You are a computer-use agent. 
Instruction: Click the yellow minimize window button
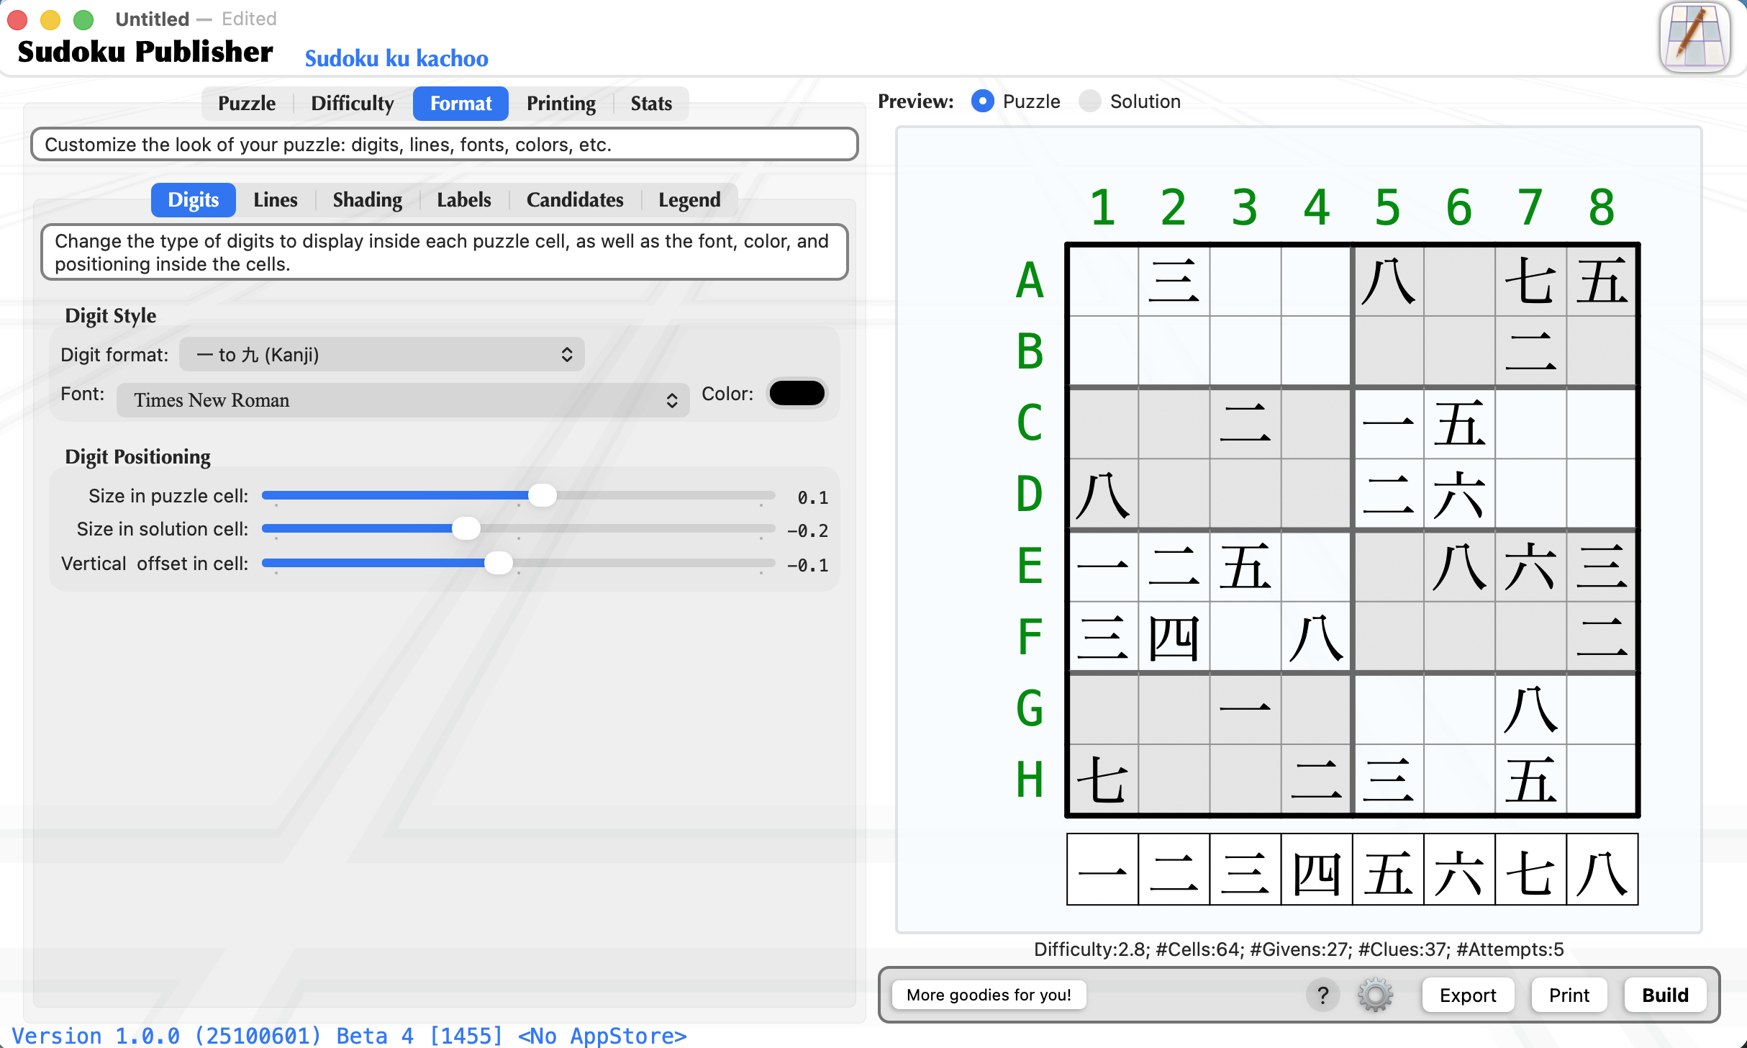click(50, 19)
